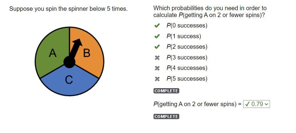The image size is (296, 133).
Task: Click the green check beside P(1 success)
Action: 157,36
